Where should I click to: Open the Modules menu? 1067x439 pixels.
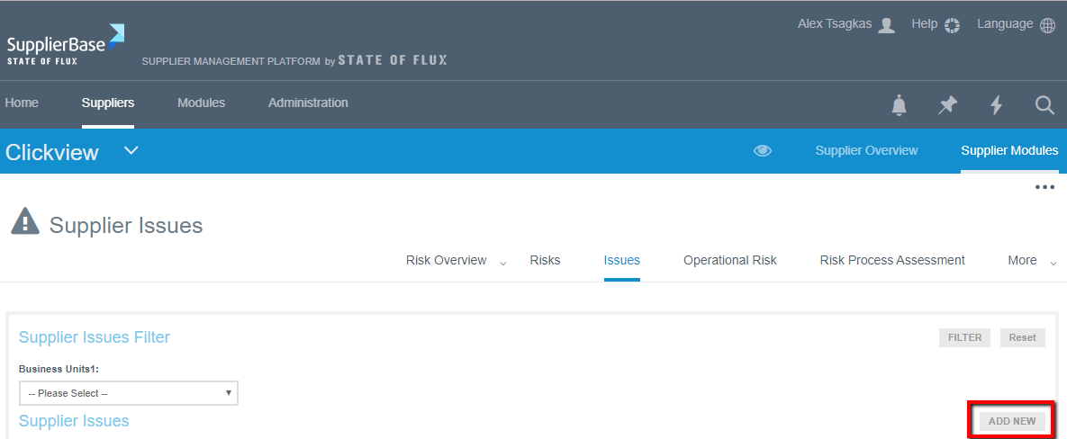pos(201,103)
